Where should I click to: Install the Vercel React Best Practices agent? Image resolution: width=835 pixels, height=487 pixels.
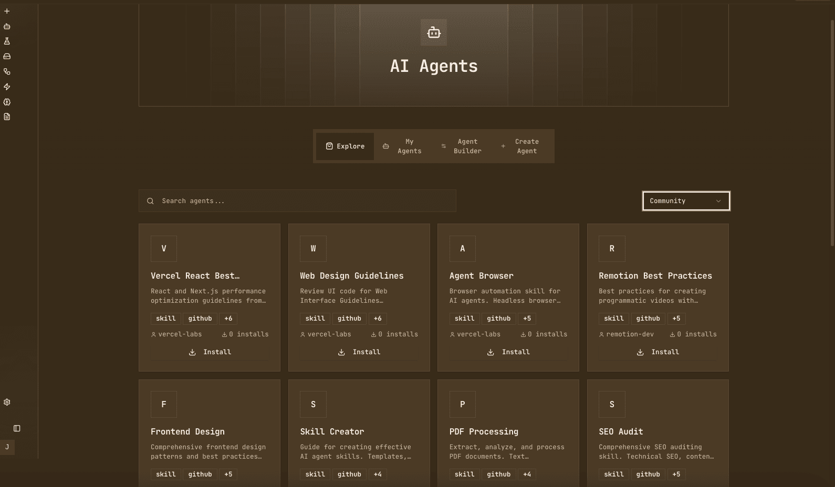click(210, 352)
